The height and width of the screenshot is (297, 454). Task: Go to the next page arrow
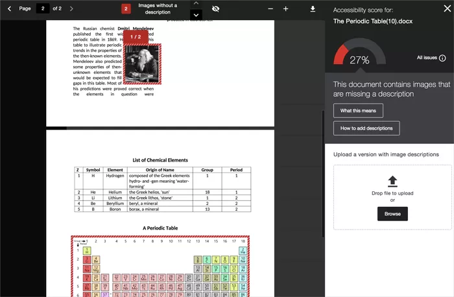pos(71,8)
